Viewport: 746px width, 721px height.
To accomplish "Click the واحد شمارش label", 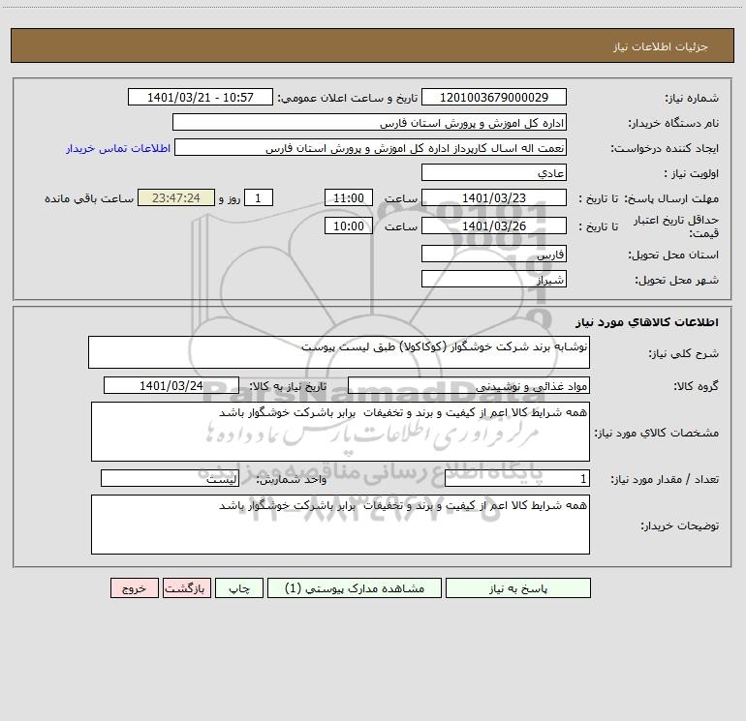I will pos(292,480).
